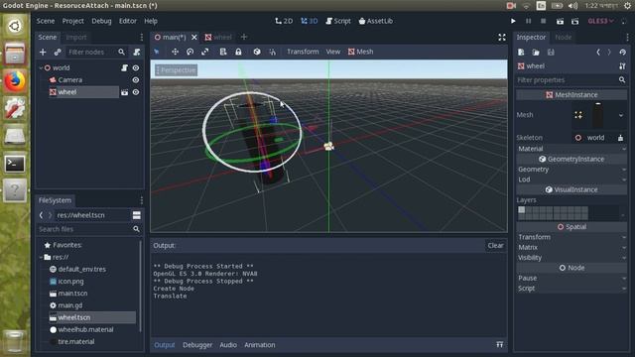Open the Debugger bottom panel
Viewport: 635px width, 357px height.
coord(197,345)
